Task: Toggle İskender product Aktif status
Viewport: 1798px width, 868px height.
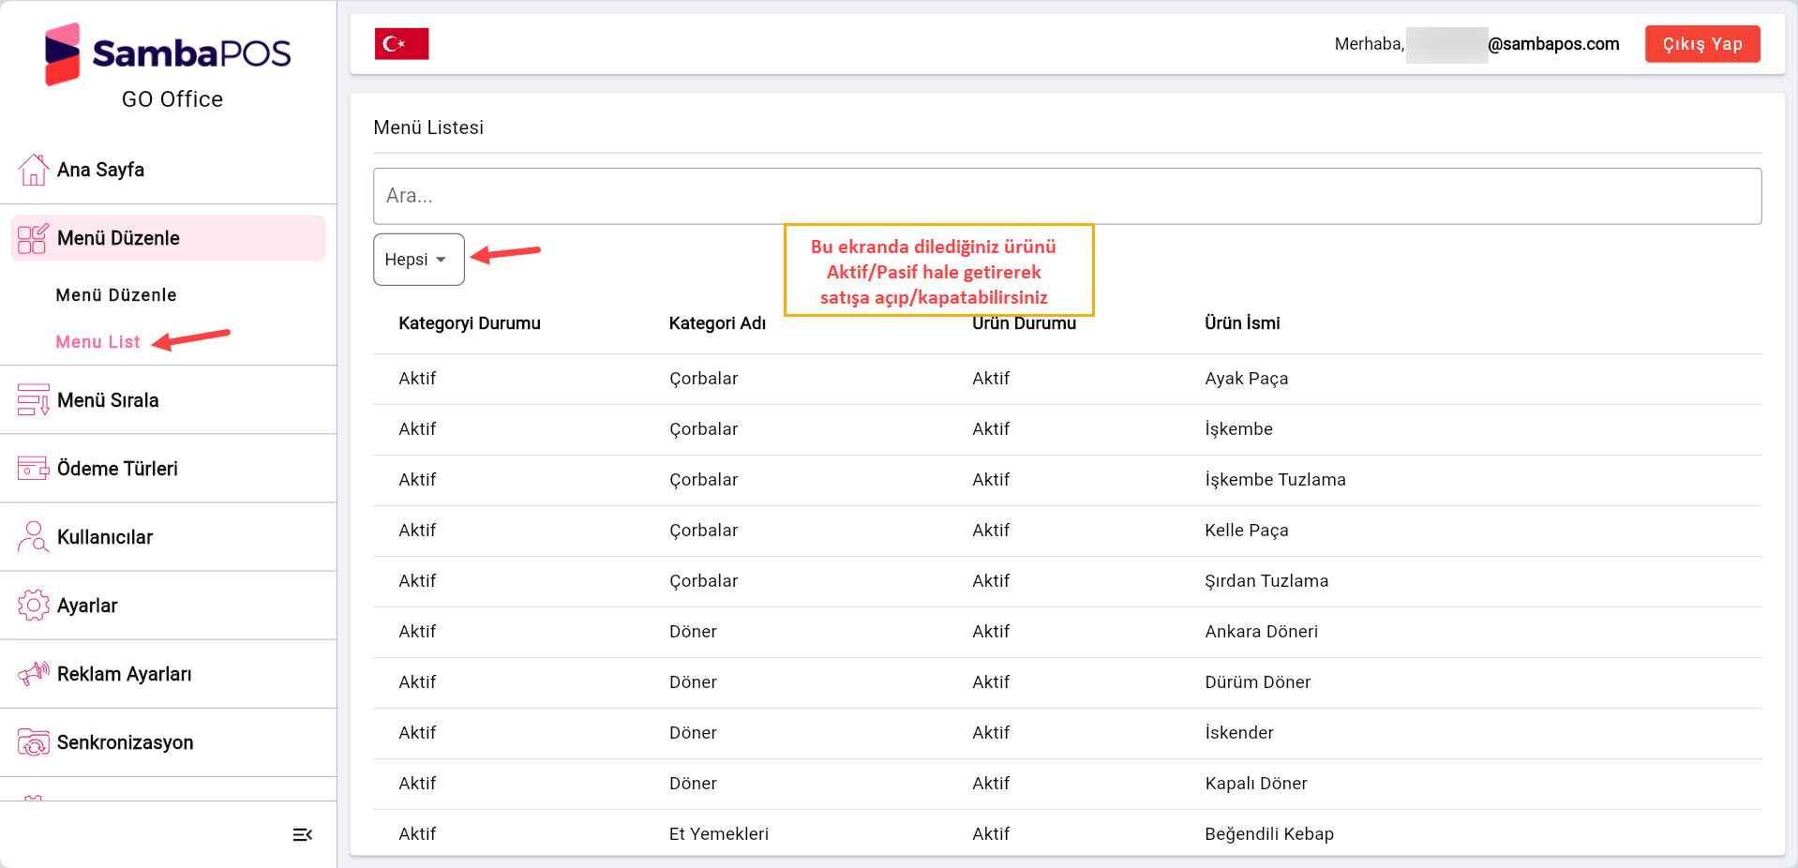Action: pos(991,733)
